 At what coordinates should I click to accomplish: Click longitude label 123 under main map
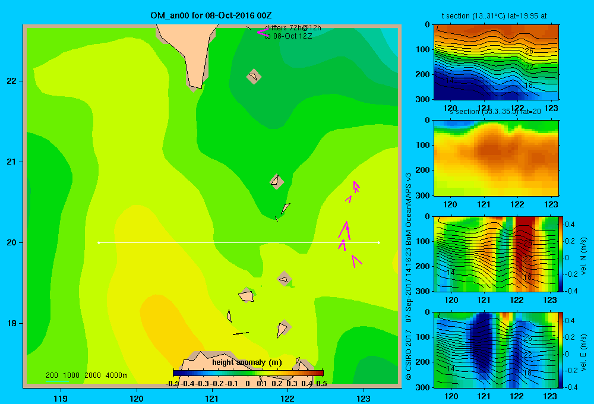click(x=364, y=398)
